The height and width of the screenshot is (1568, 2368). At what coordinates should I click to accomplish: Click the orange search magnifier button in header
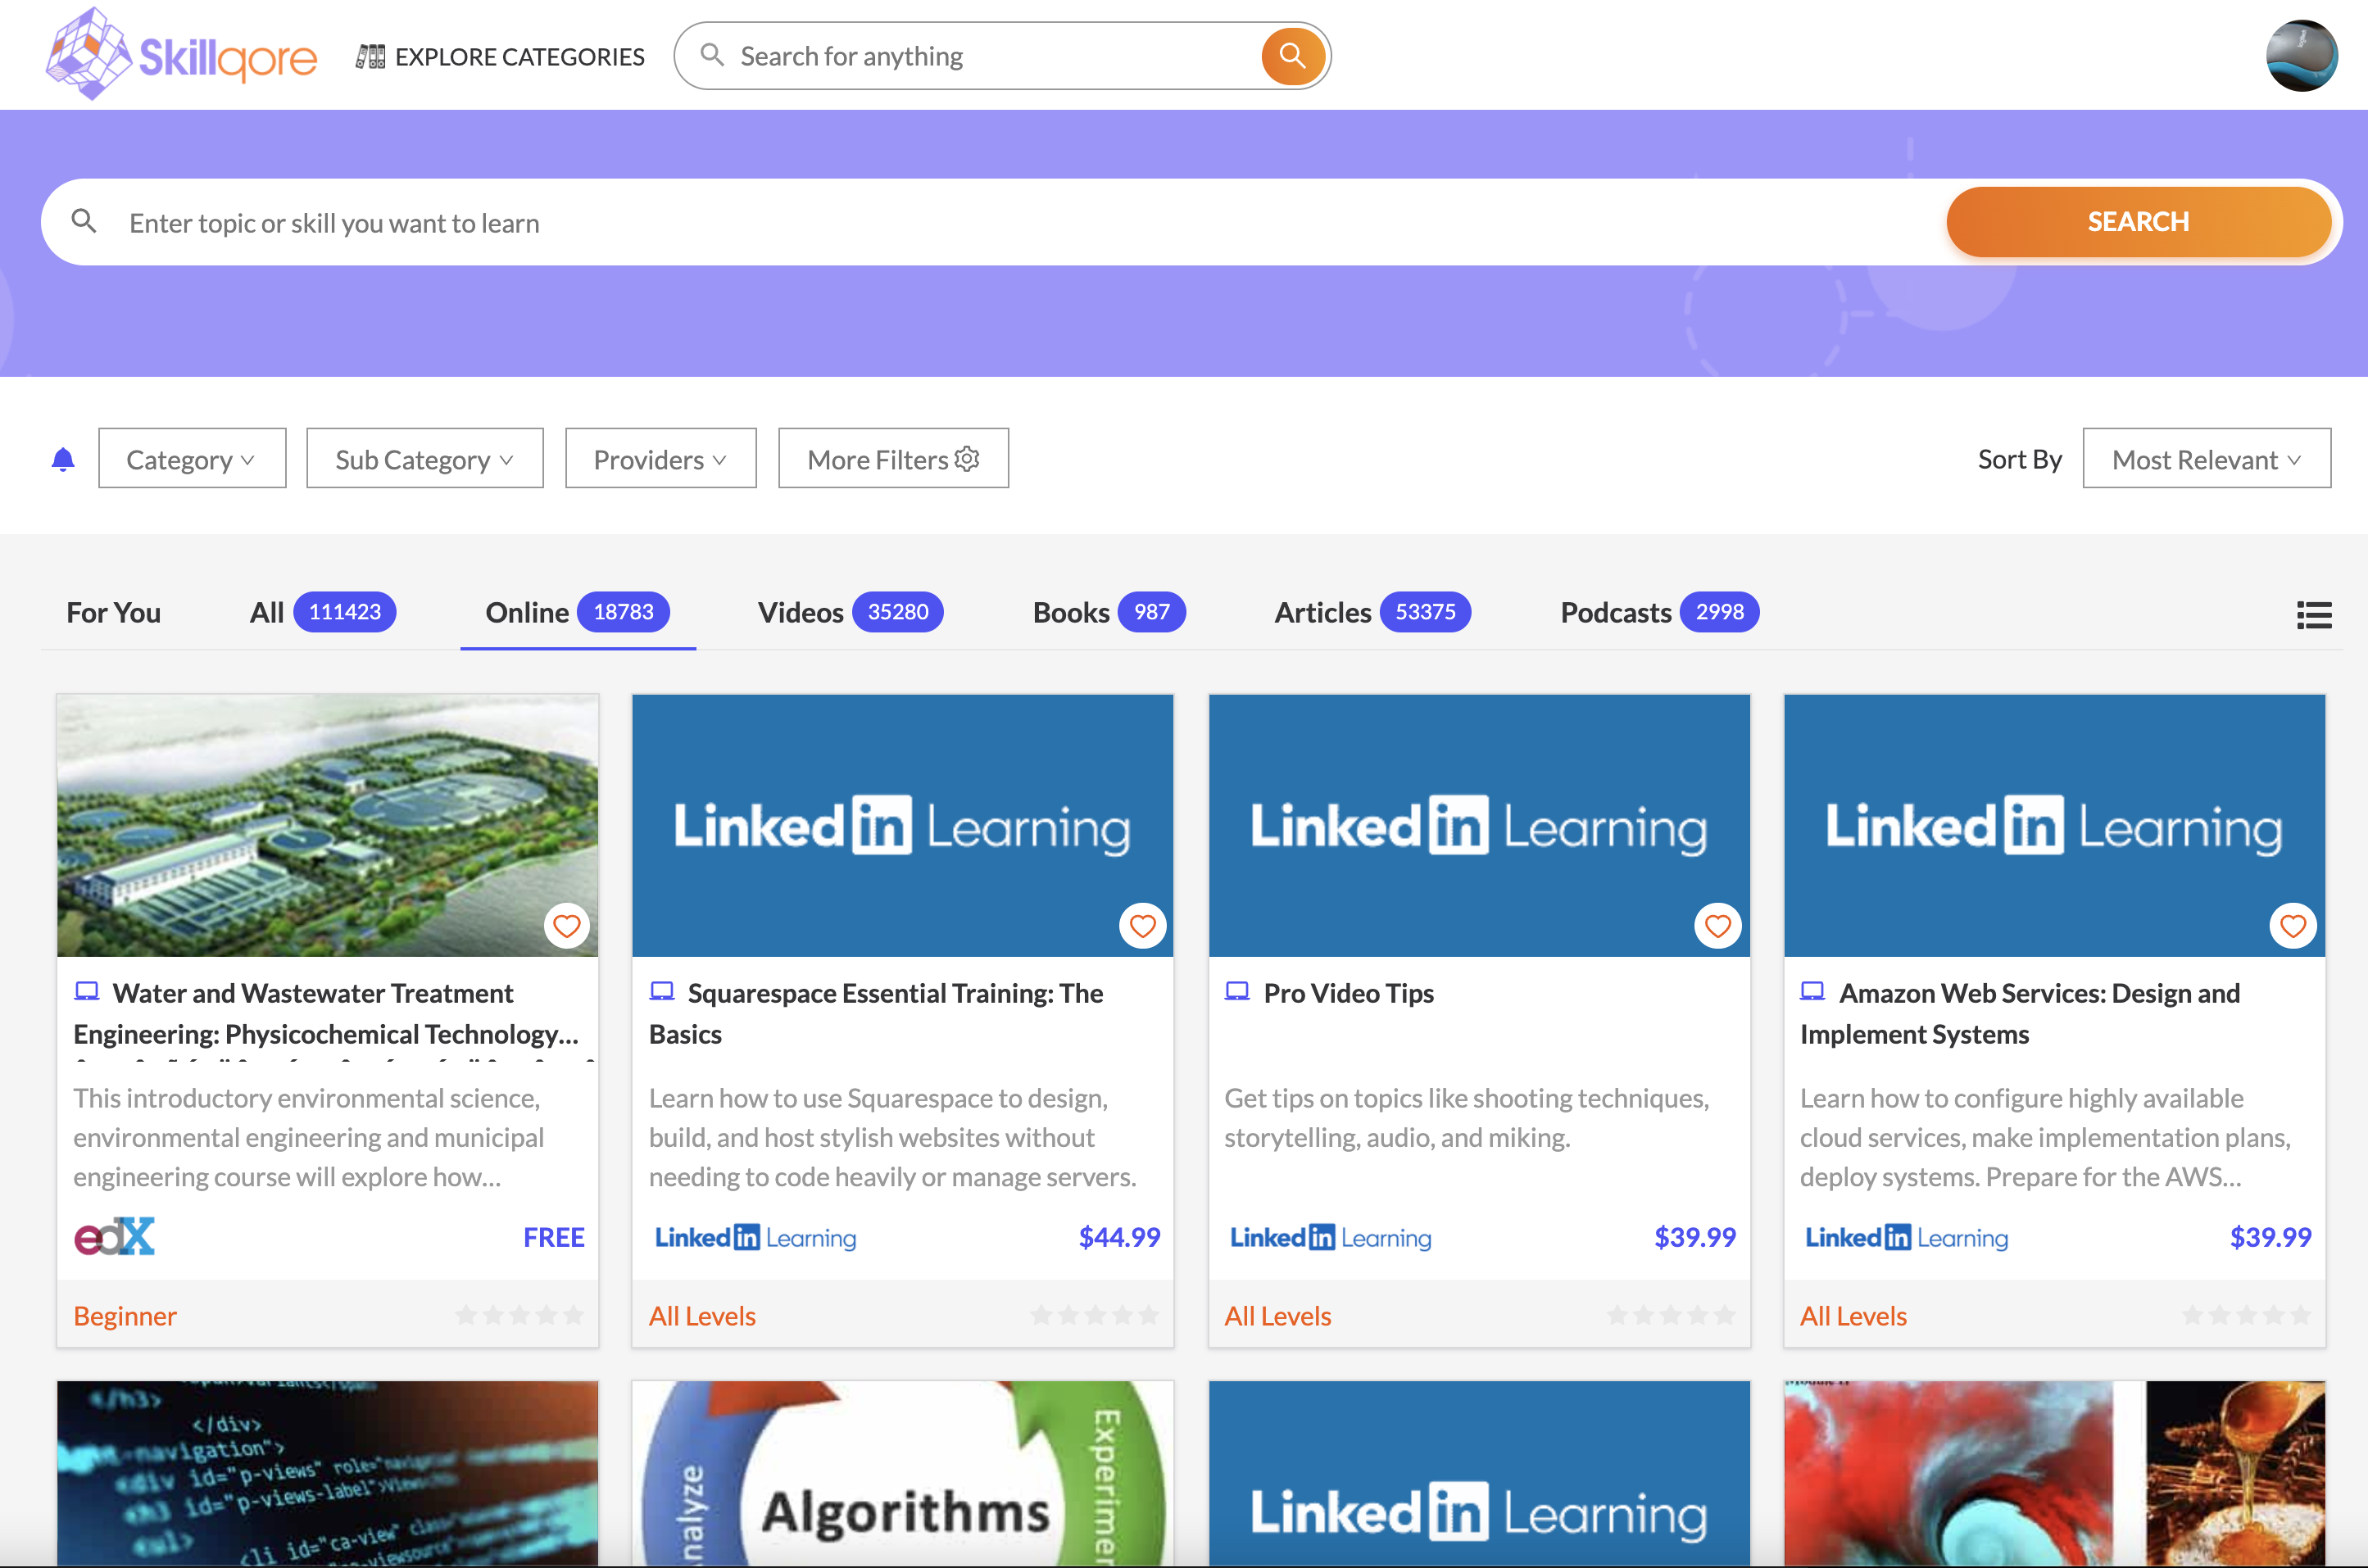point(1292,56)
